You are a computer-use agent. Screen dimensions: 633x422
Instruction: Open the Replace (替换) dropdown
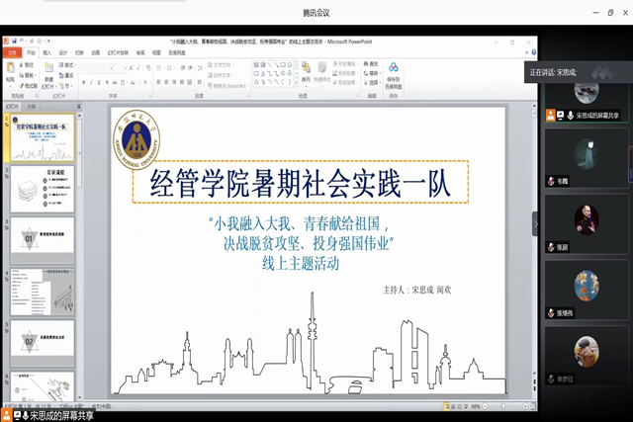tap(372, 73)
